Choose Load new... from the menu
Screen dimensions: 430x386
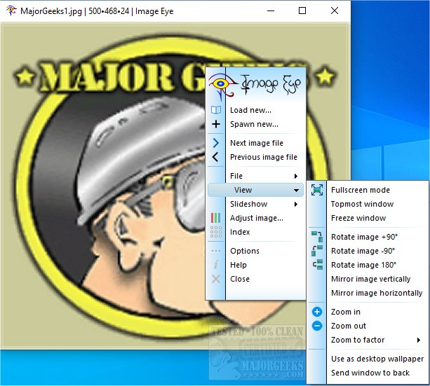(x=256, y=110)
